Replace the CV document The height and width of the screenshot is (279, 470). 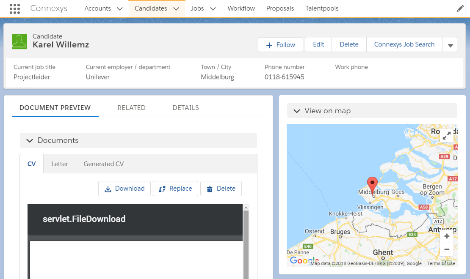(175, 189)
